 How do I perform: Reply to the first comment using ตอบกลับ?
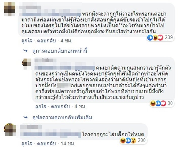tap(47, 41)
